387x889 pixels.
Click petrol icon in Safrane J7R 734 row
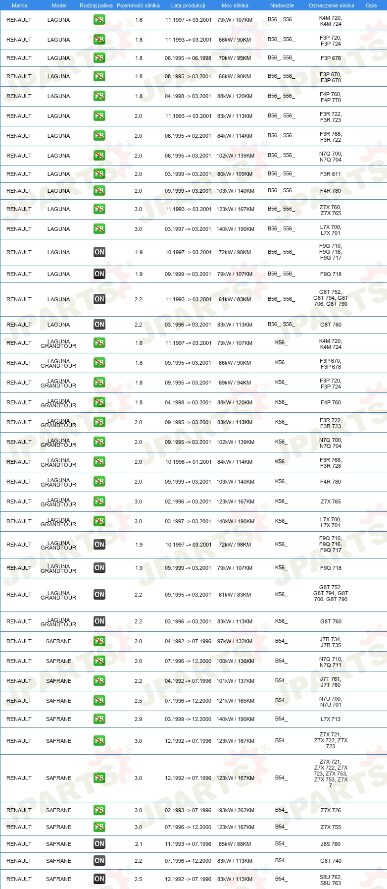click(x=99, y=641)
